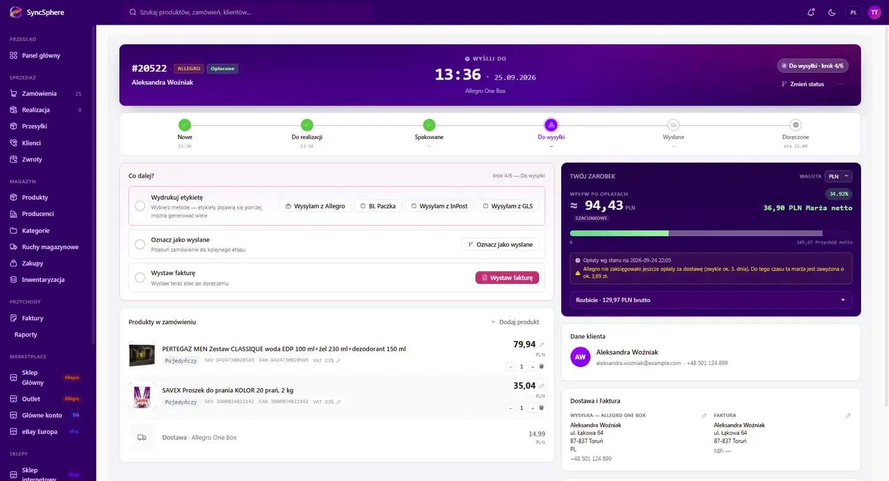Viewport: 889px width, 481px height.
Task: Click Wysyłam z GLS button
Action: (507, 206)
